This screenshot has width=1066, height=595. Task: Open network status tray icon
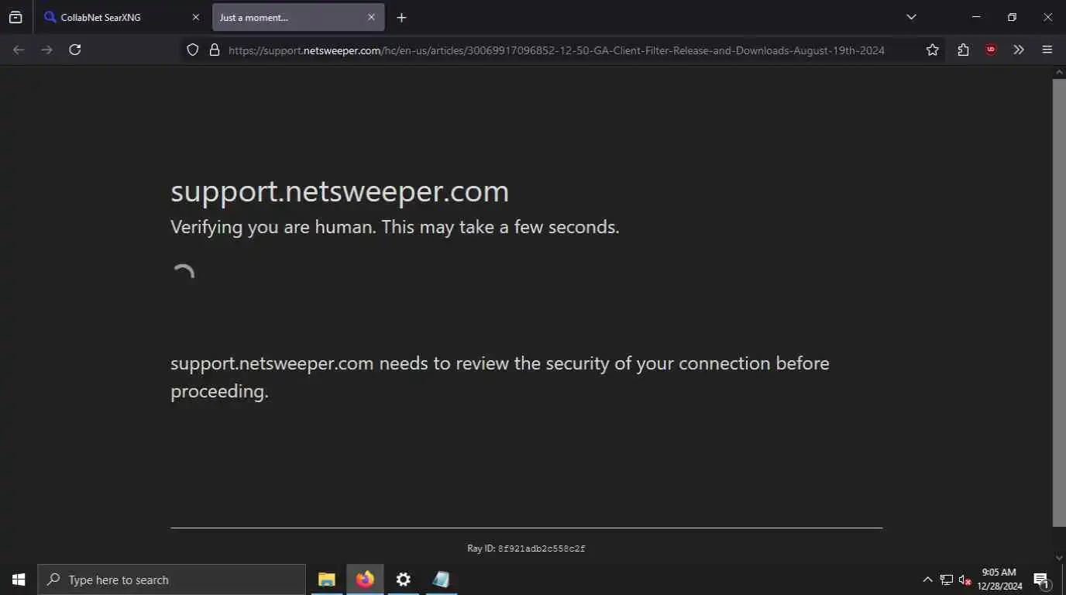946,580
